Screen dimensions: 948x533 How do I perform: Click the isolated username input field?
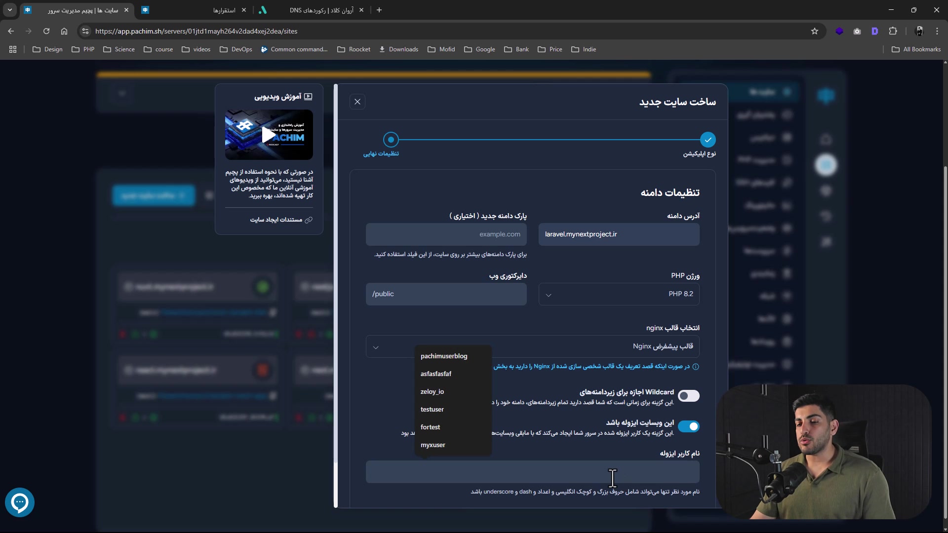(532, 472)
